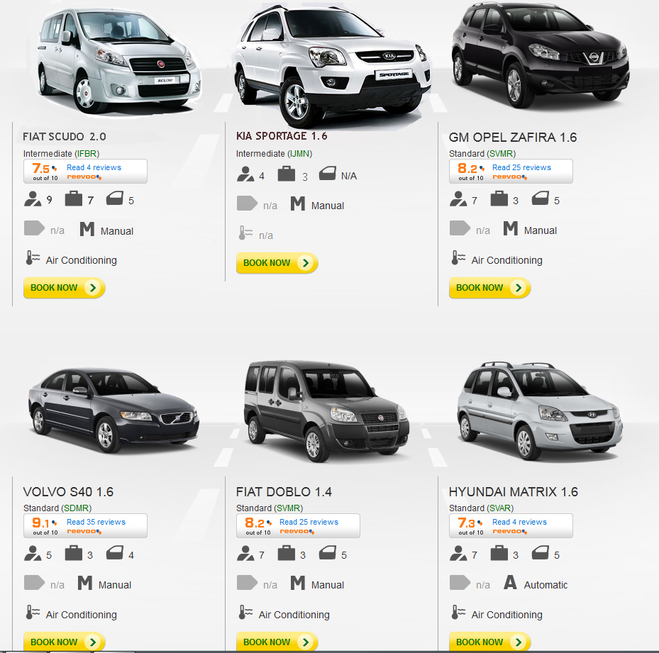This screenshot has height=653, width=659.
Task: Open Read 35 reviews for Volvo S40
Action: click(x=96, y=522)
